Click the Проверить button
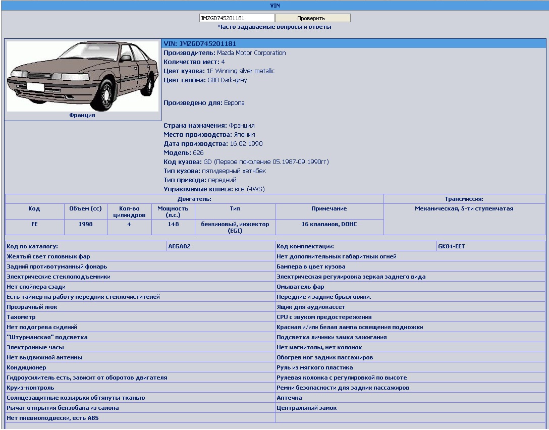549x430 pixels. click(x=313, y=18)
